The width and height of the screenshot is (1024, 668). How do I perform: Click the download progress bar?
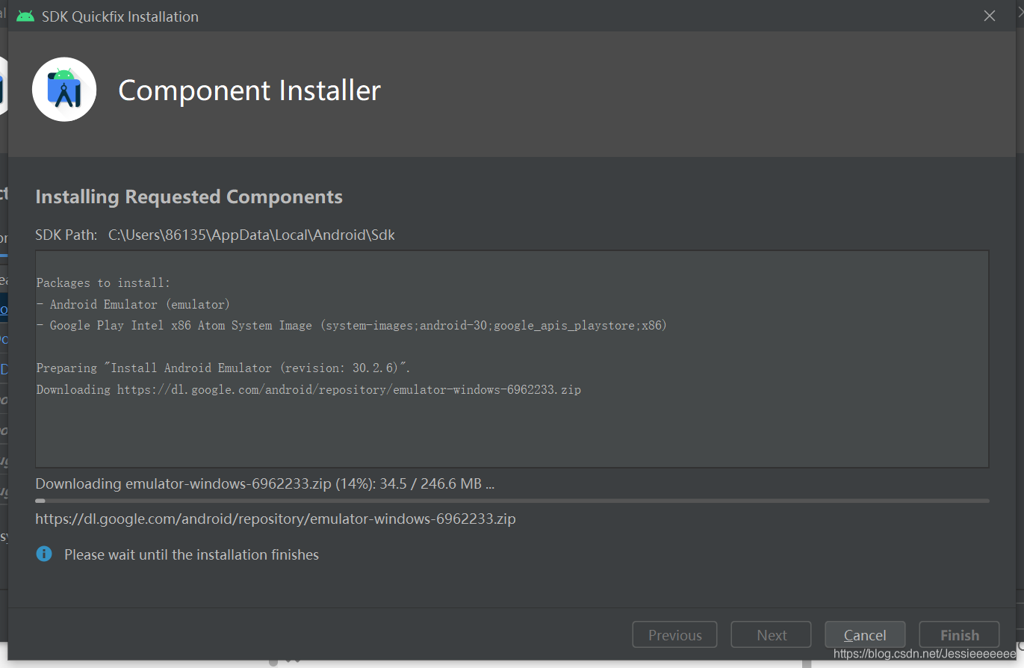[x=512, y=501]
